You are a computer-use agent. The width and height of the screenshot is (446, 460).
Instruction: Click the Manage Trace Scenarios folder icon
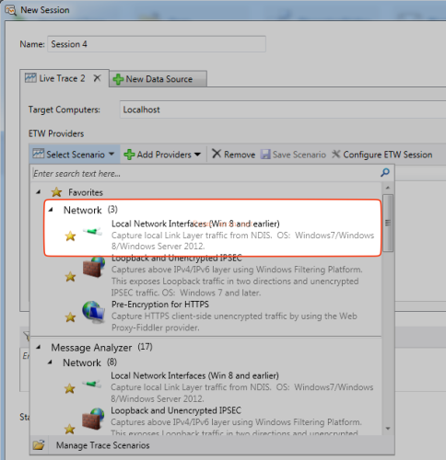39,444
